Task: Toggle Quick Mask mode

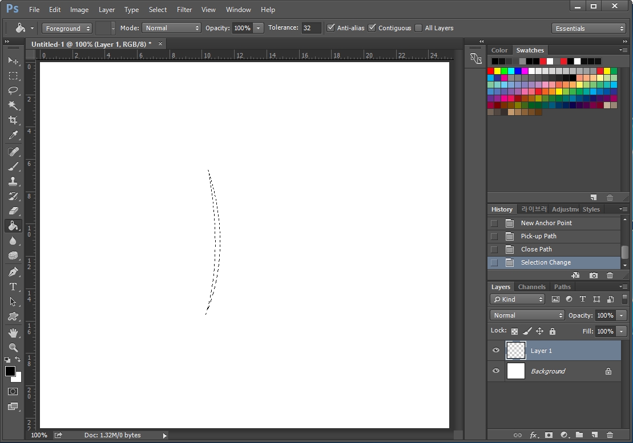Action: [x=13, y=392]
